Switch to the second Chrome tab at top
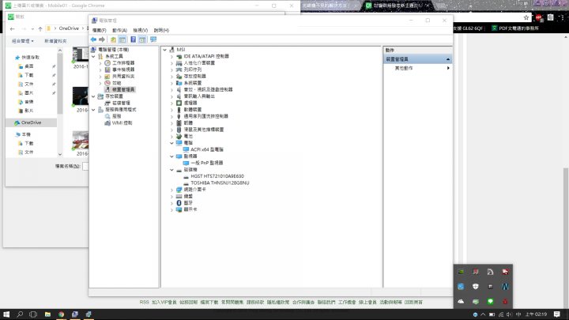 [x=397, y=6]
